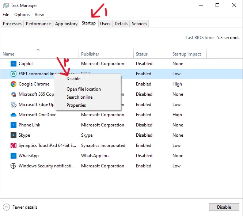Select the Skype entry name
This screenshot has height=216, width=243.
24,135
